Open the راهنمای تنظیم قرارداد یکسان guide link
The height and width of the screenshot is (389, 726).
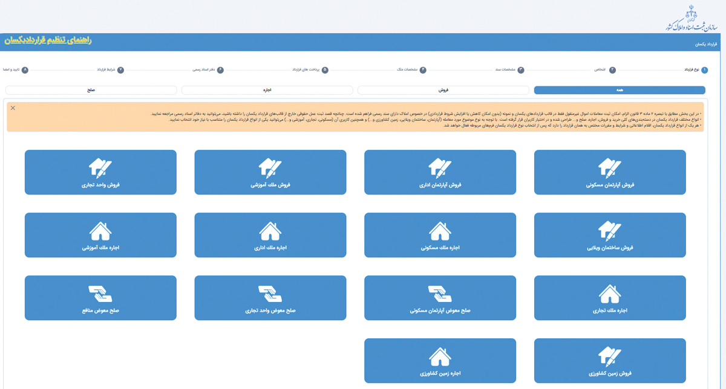tap(47, 40)
